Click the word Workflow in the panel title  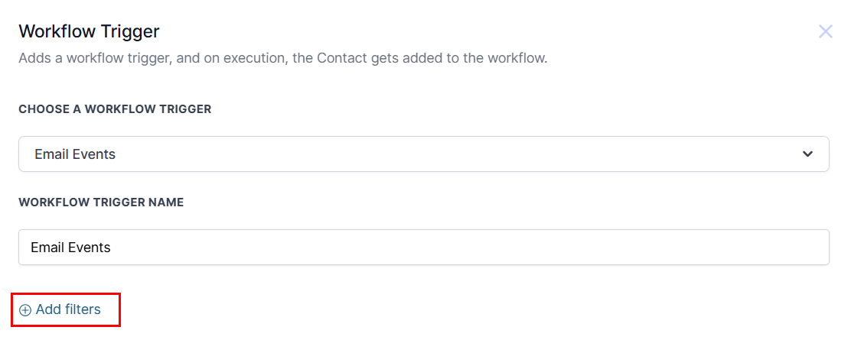coord(51,31)
